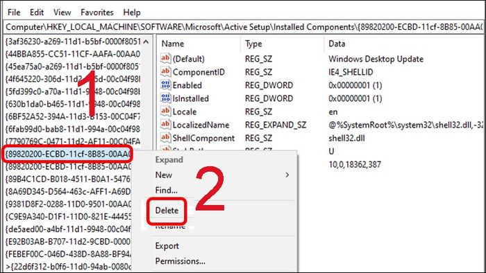
Task: Open the View menu
Action: (x=62, y=12)
